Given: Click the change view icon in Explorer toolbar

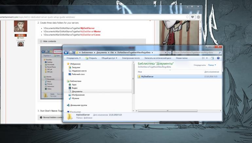Looking at the screenshot, I should click(x=204, y=58).
